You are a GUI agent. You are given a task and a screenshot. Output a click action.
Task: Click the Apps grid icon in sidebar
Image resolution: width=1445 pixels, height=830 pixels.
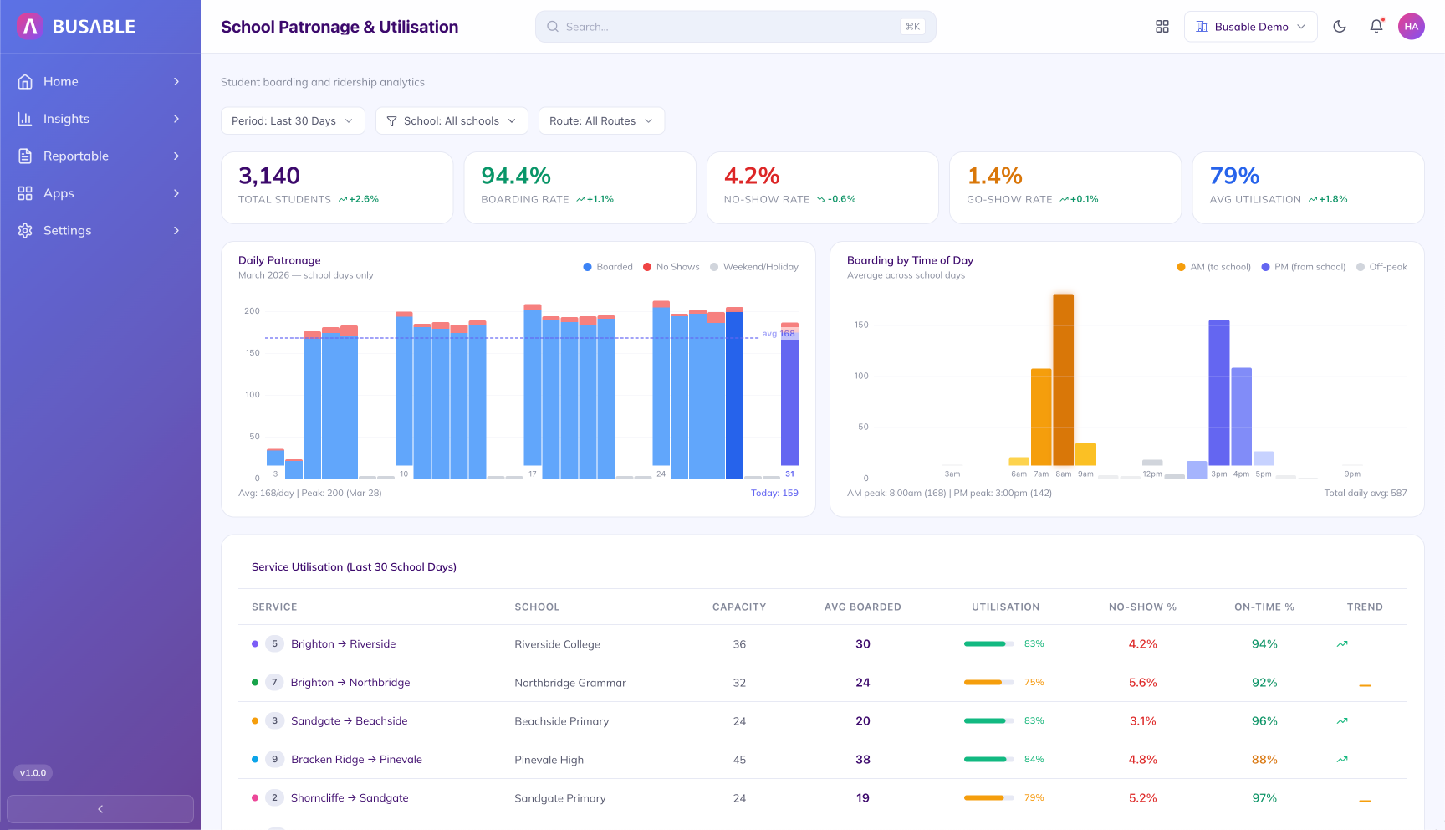(x=25, y=193)
